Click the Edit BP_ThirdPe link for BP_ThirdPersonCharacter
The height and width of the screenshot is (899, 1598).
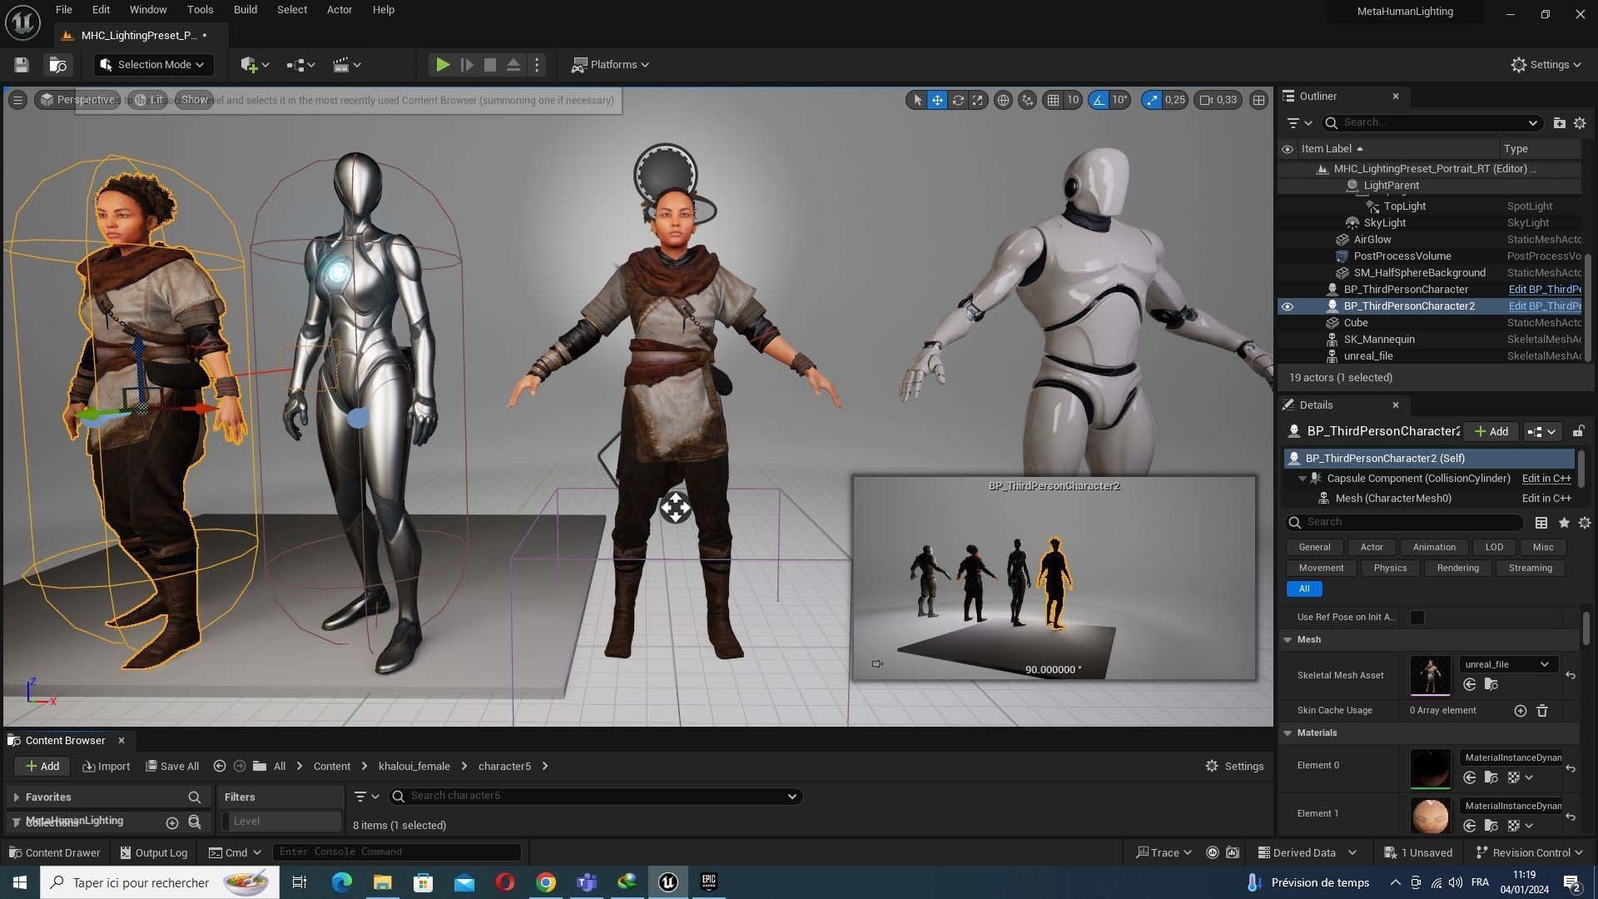[1545, 290]
